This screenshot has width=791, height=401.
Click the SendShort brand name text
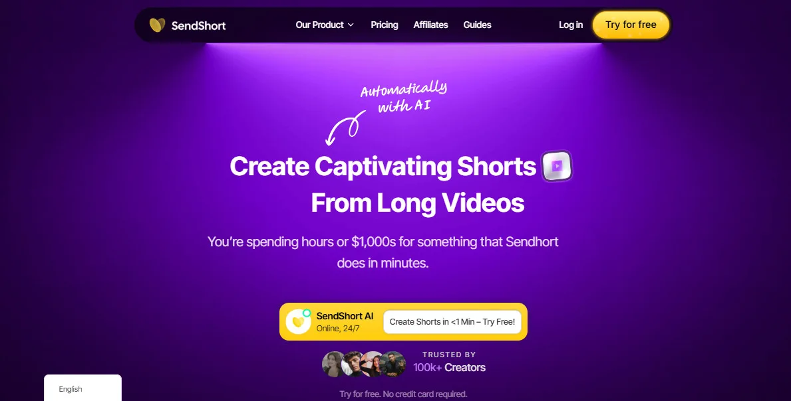point(198,25)
